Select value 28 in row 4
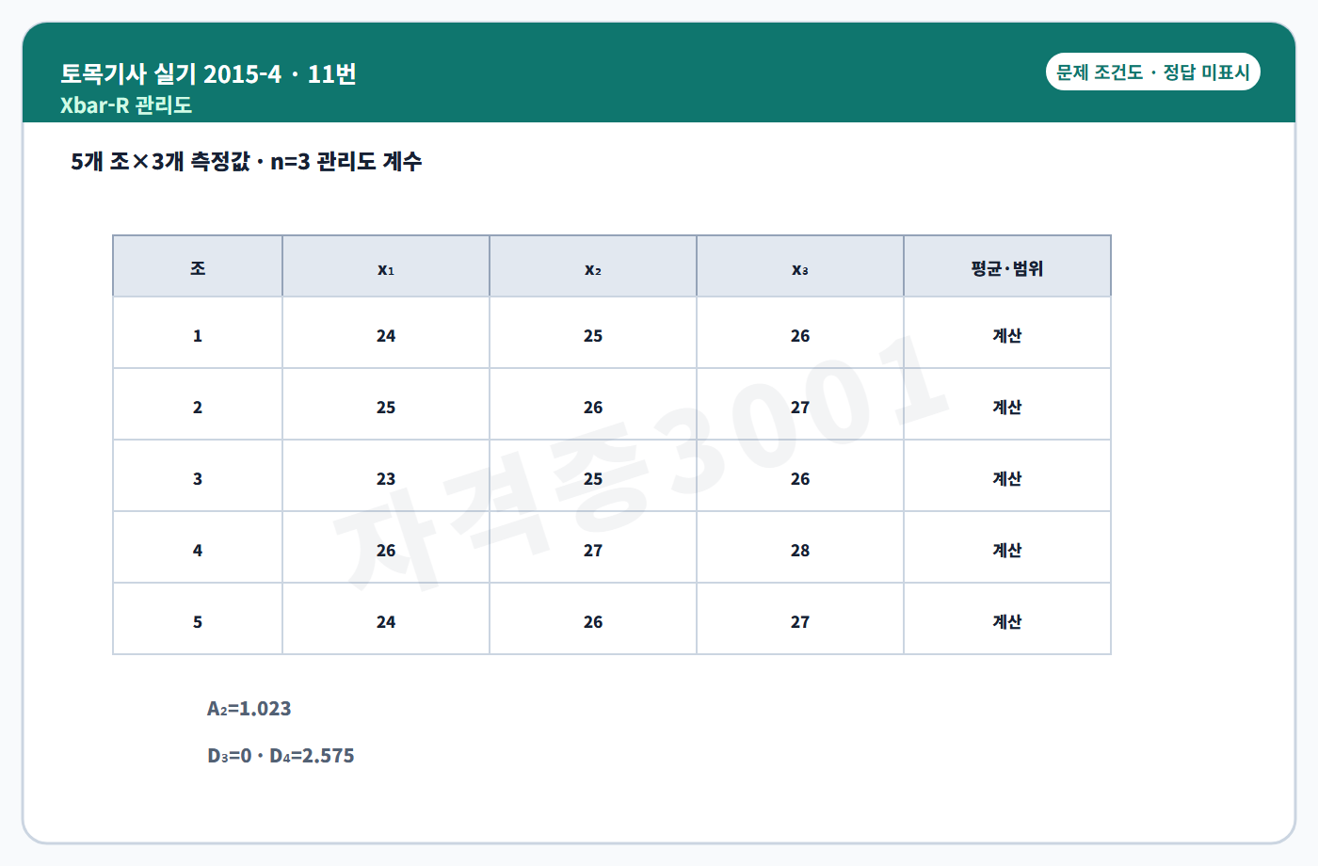1318x866 pixels. [x=800, y=548]
